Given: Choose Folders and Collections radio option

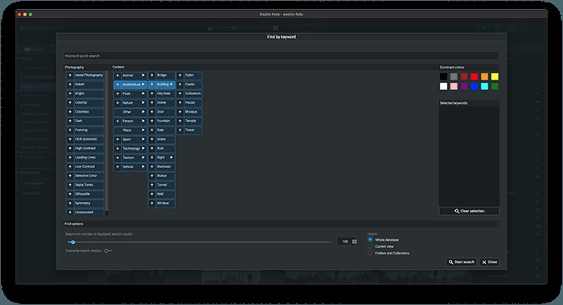Looking at the screenshot, I should 370,253.
